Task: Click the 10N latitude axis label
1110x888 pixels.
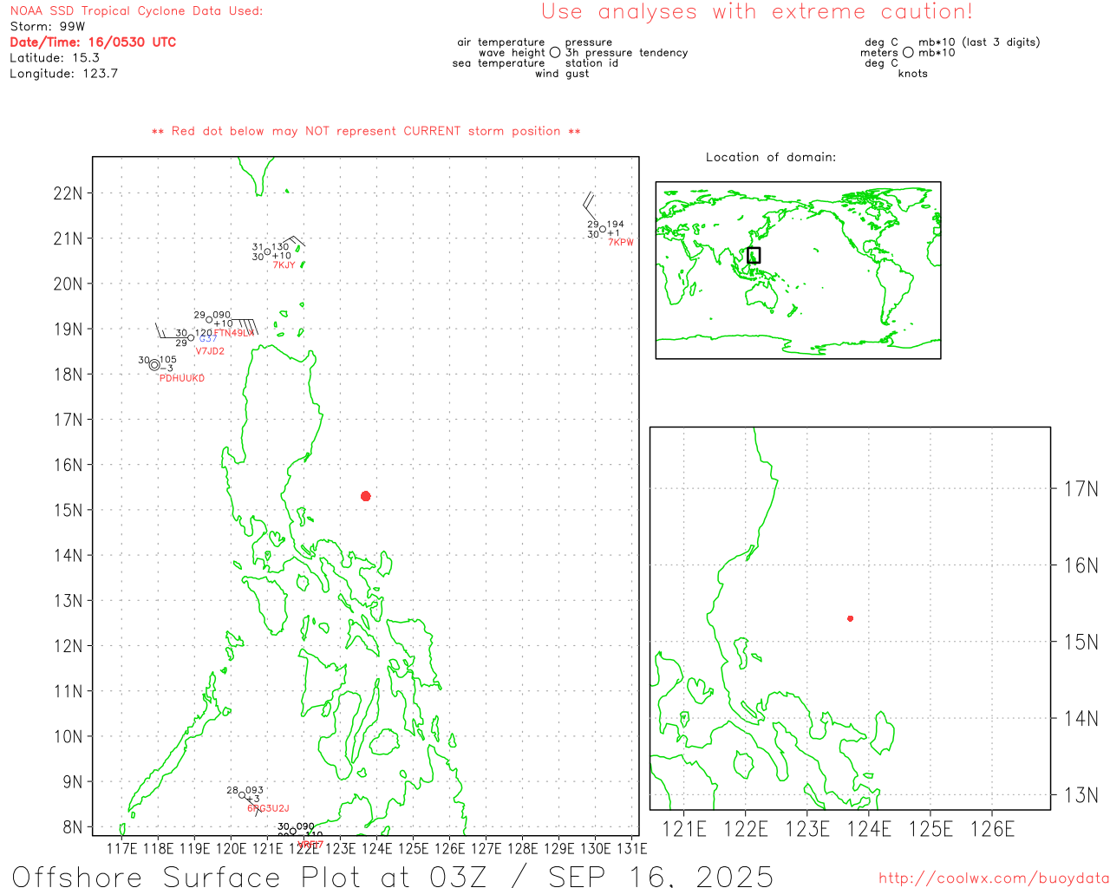Action: [x=68, y=737]
